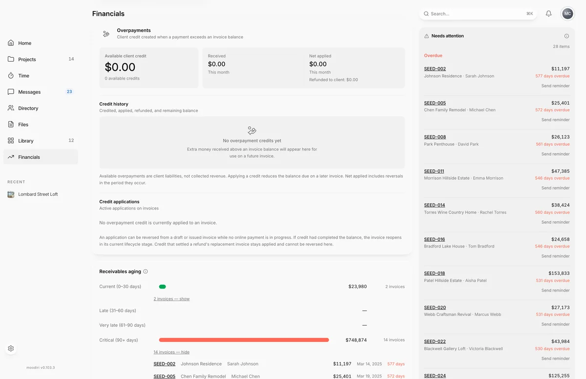Open invoice SEED-016 link
Viewport: 586px width, 379px height.
tap(435, 239)
